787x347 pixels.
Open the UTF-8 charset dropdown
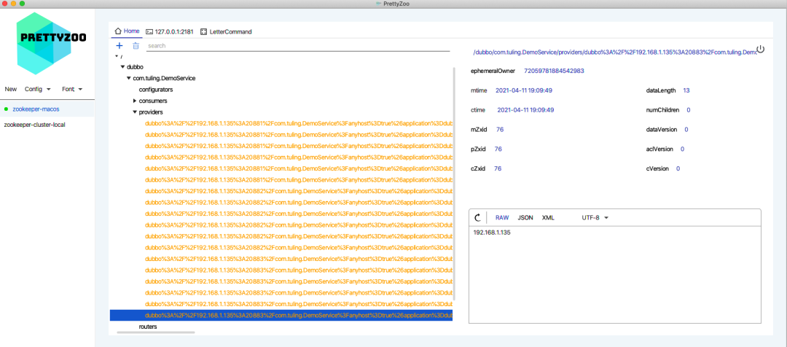(595, 217)
